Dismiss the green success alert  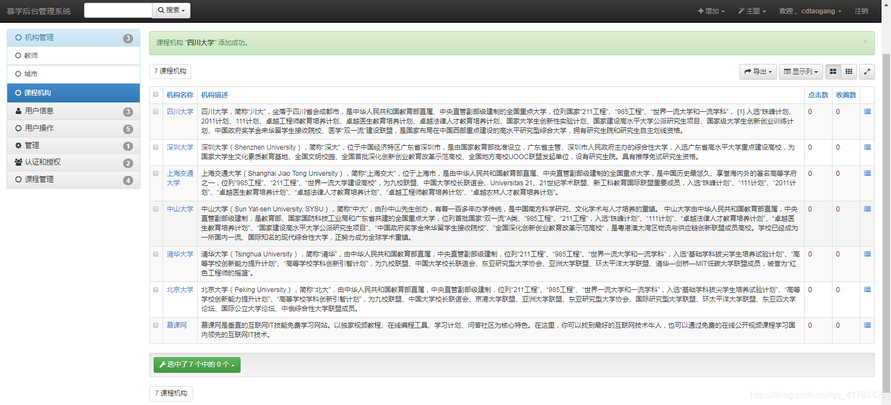click(865, 42)
